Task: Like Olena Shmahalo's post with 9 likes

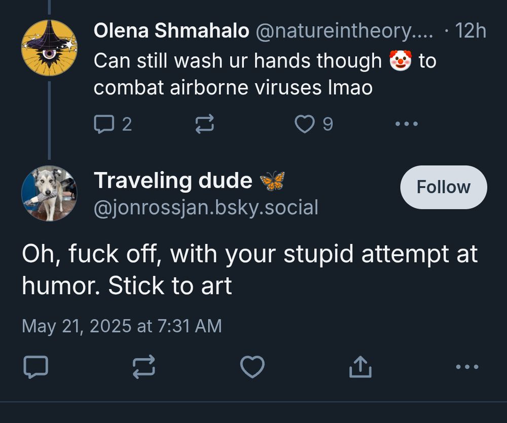Action: [305, 124]
